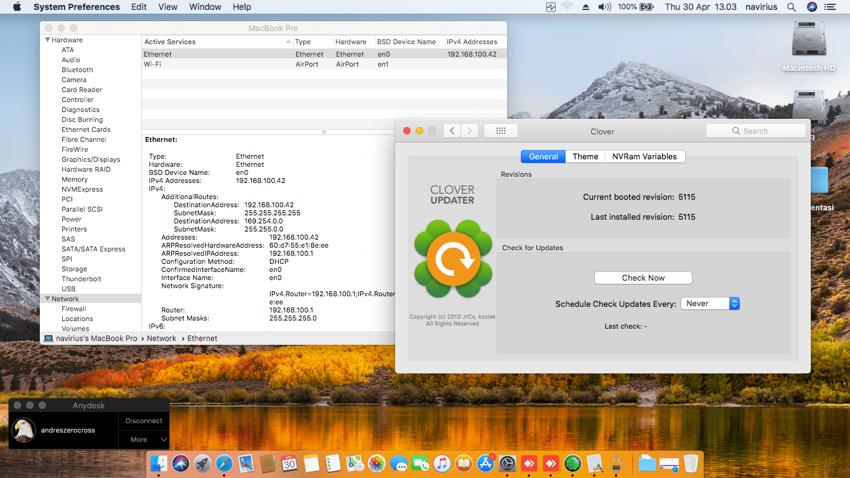Click the Clover Updater refresh logo
The width and height of the screenshot is (850, 478).
click(x=453, y=258)
